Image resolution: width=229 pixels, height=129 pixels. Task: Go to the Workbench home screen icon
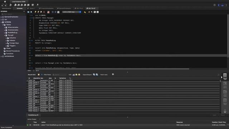[5, 1]
